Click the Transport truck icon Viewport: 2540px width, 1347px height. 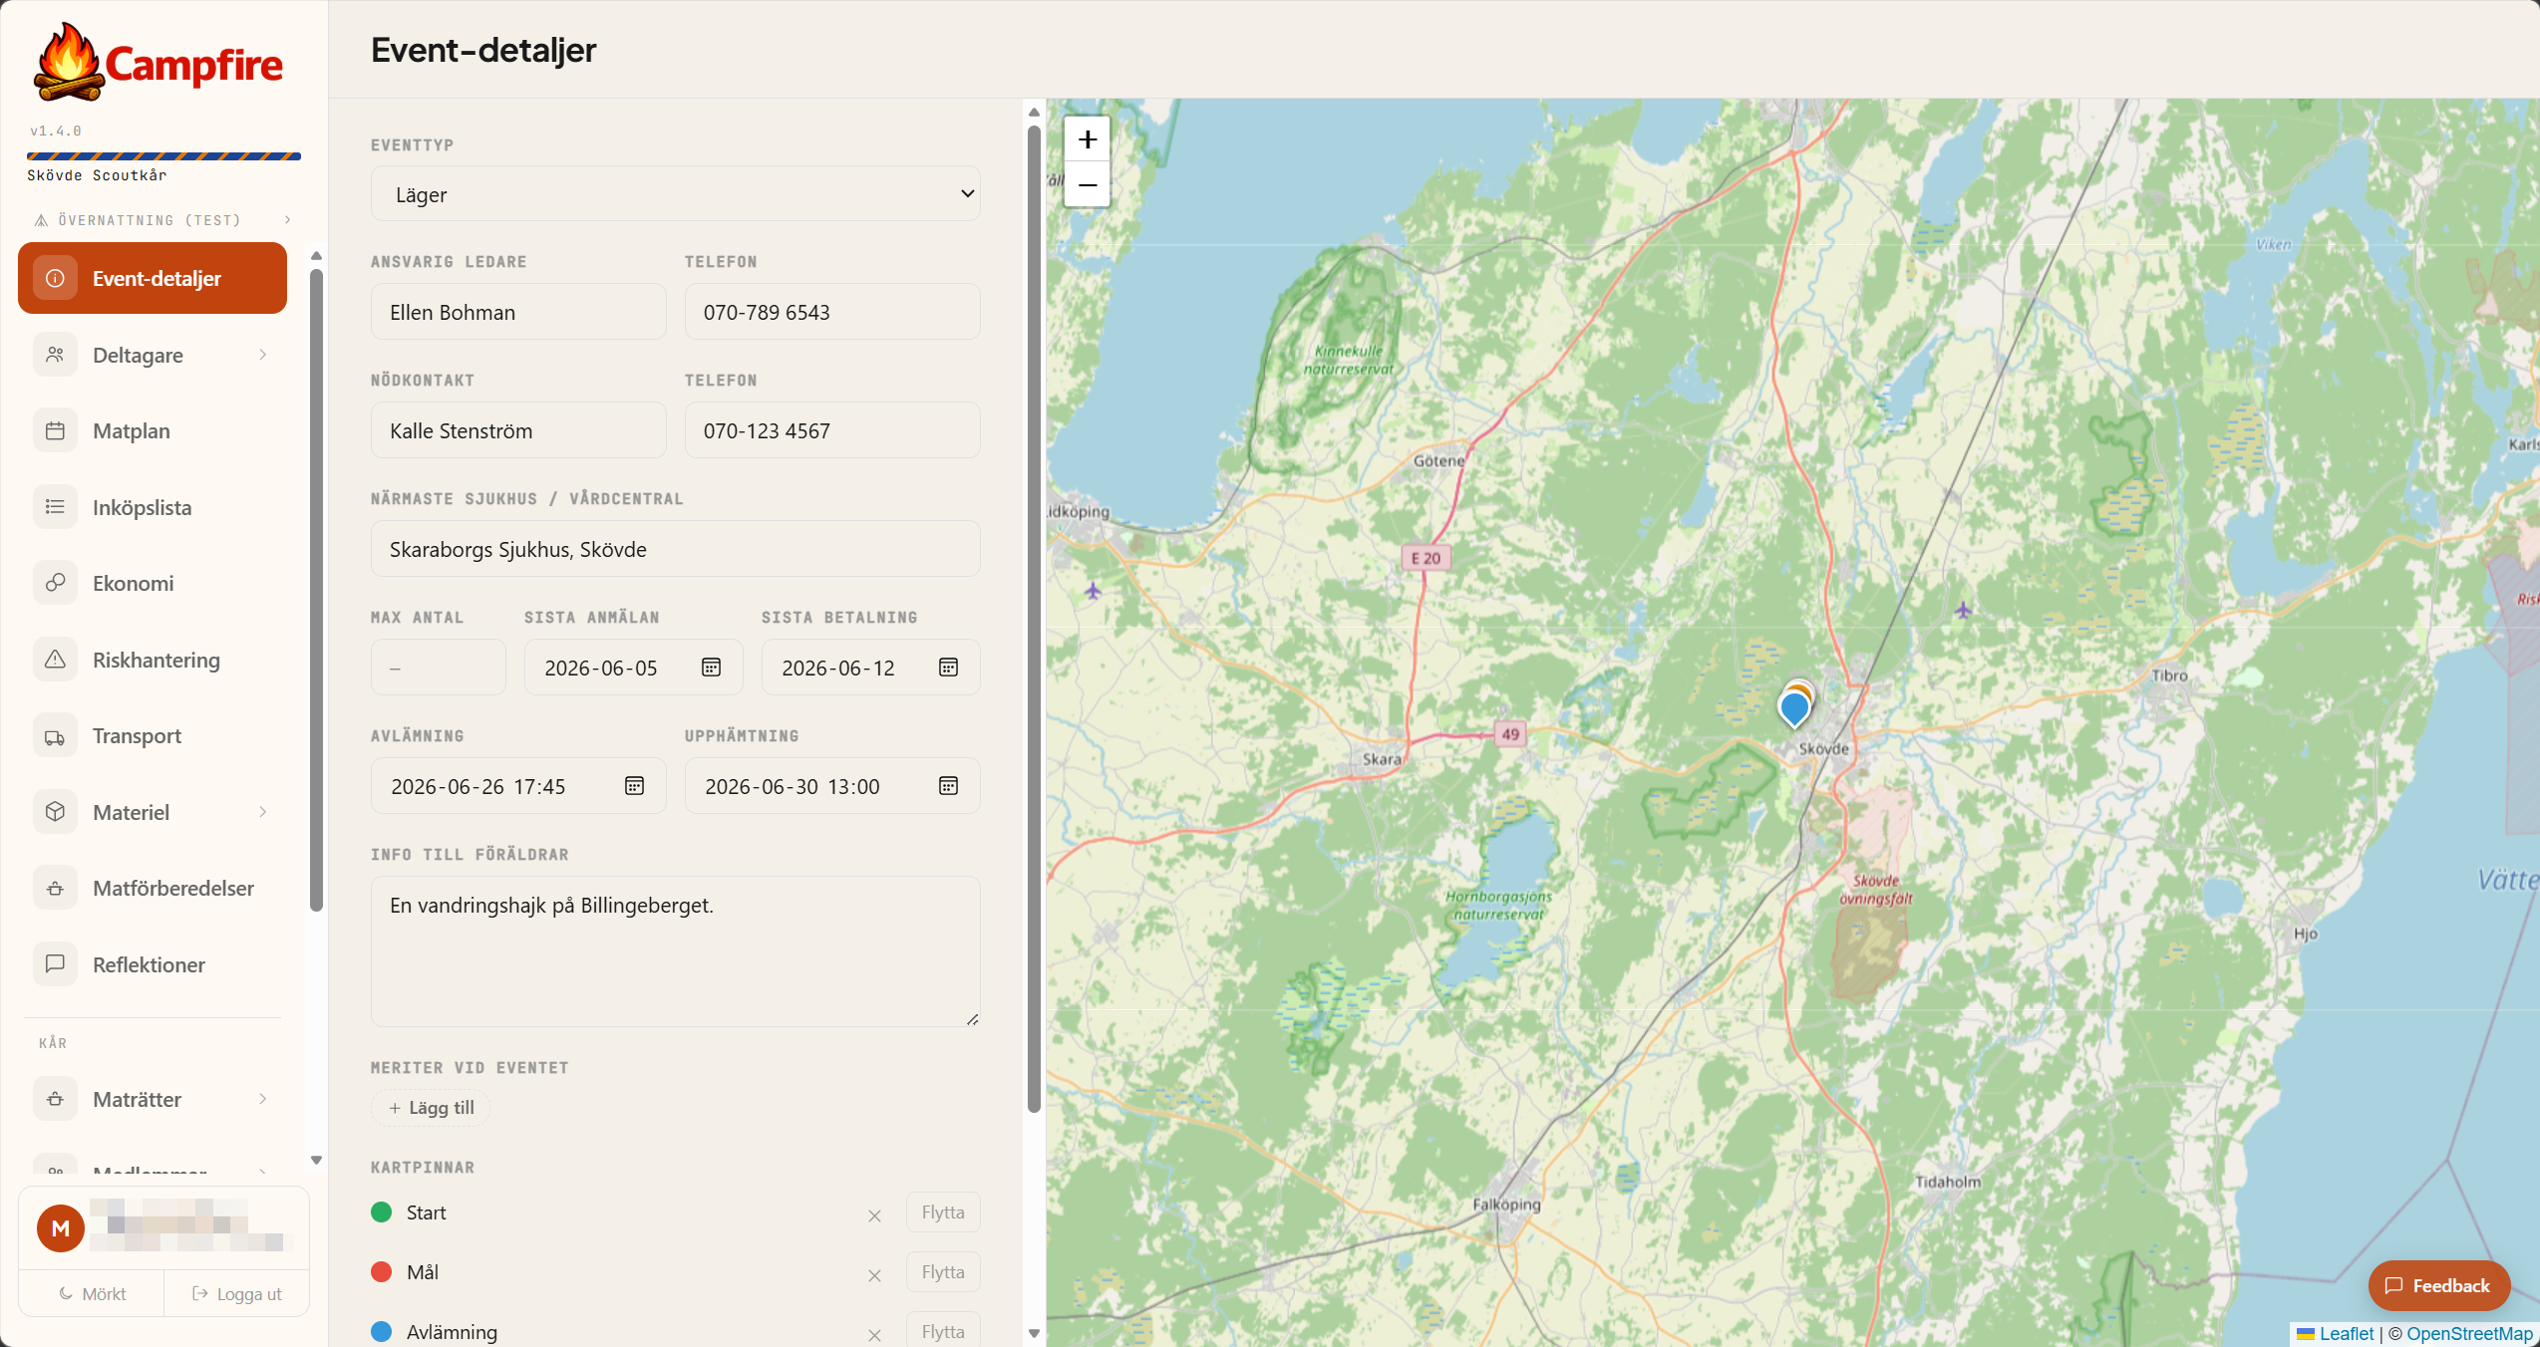[55, 736]
